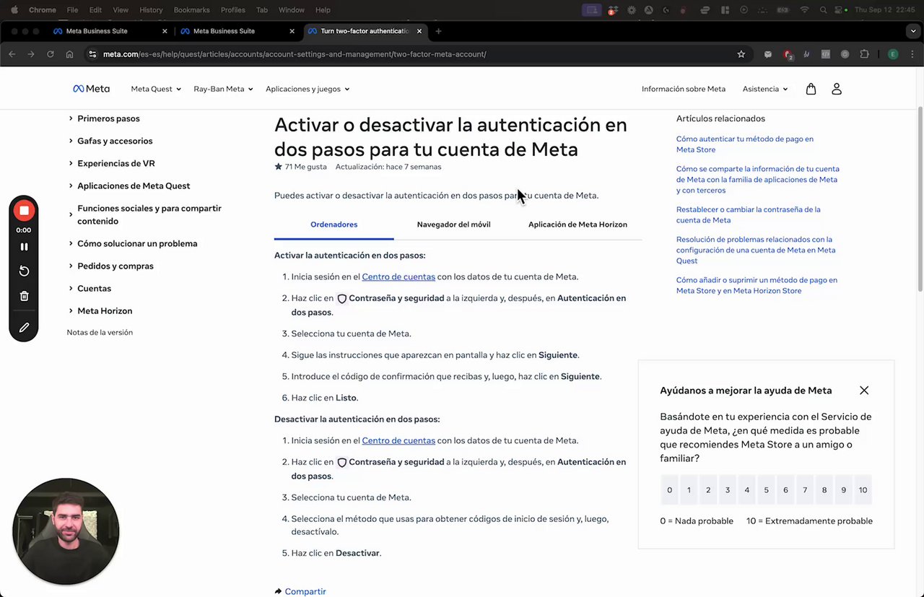Bookmark this page with the star icon
The image size is (924, 597).
coord(741,54)
